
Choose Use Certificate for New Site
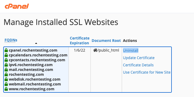click(147, 72)
